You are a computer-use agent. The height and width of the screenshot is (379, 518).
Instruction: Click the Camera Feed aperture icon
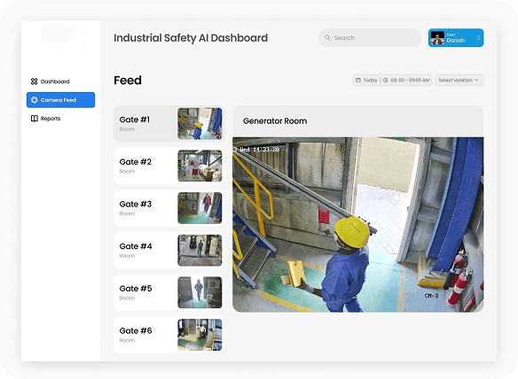[x=34, y=100]
